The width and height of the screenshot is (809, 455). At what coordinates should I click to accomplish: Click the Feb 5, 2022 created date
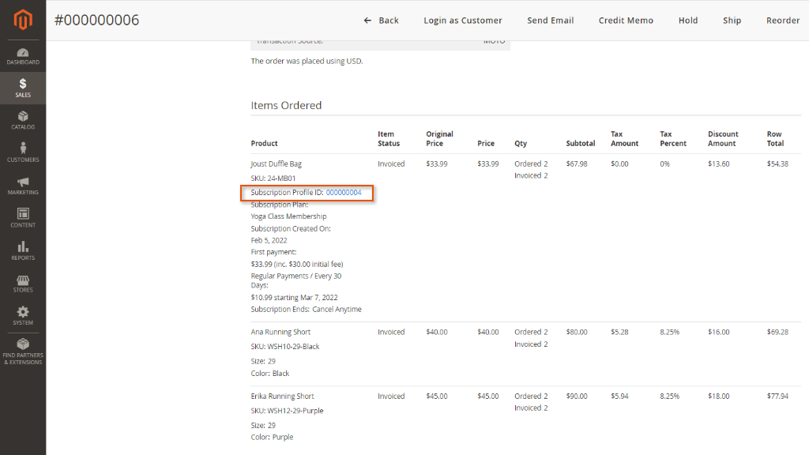coord(269,240)
